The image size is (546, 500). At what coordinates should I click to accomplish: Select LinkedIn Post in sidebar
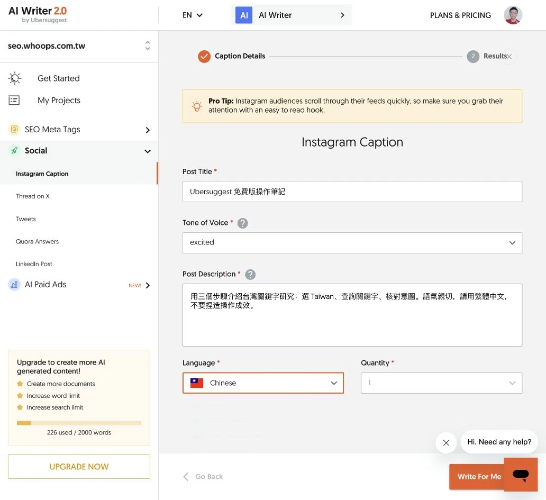34,264
